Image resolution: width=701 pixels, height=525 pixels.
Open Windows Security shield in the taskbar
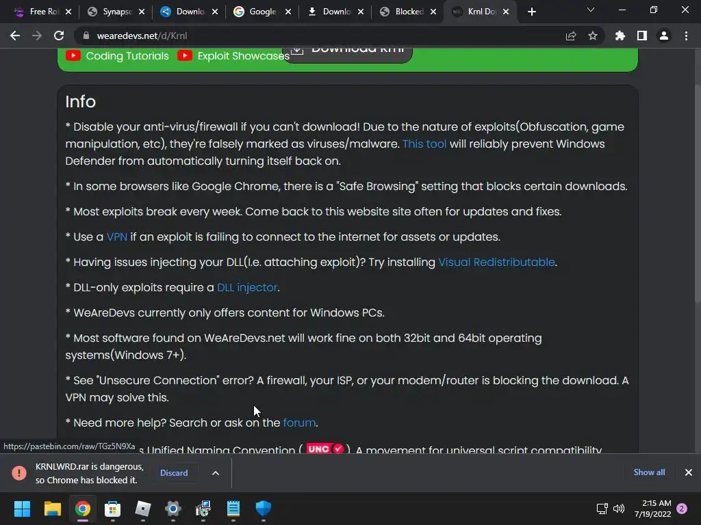[x=264, y=509]
